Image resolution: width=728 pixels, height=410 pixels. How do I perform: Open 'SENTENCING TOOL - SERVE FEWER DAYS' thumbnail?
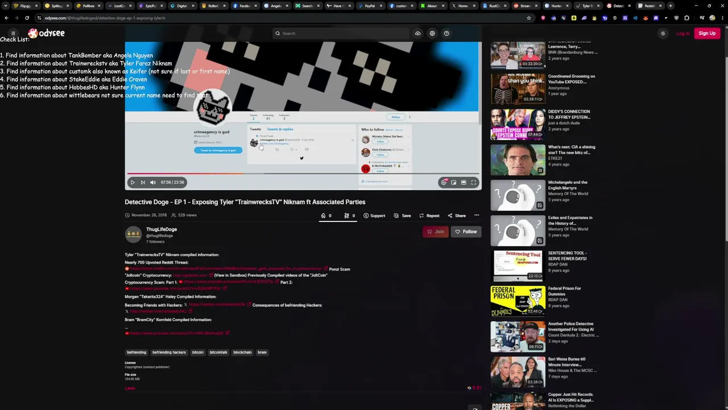coord(518,265)
